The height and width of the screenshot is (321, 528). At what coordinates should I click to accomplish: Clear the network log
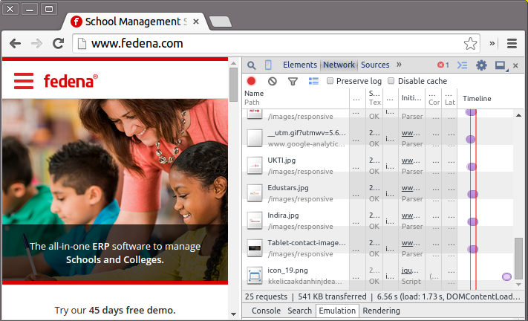273,81
